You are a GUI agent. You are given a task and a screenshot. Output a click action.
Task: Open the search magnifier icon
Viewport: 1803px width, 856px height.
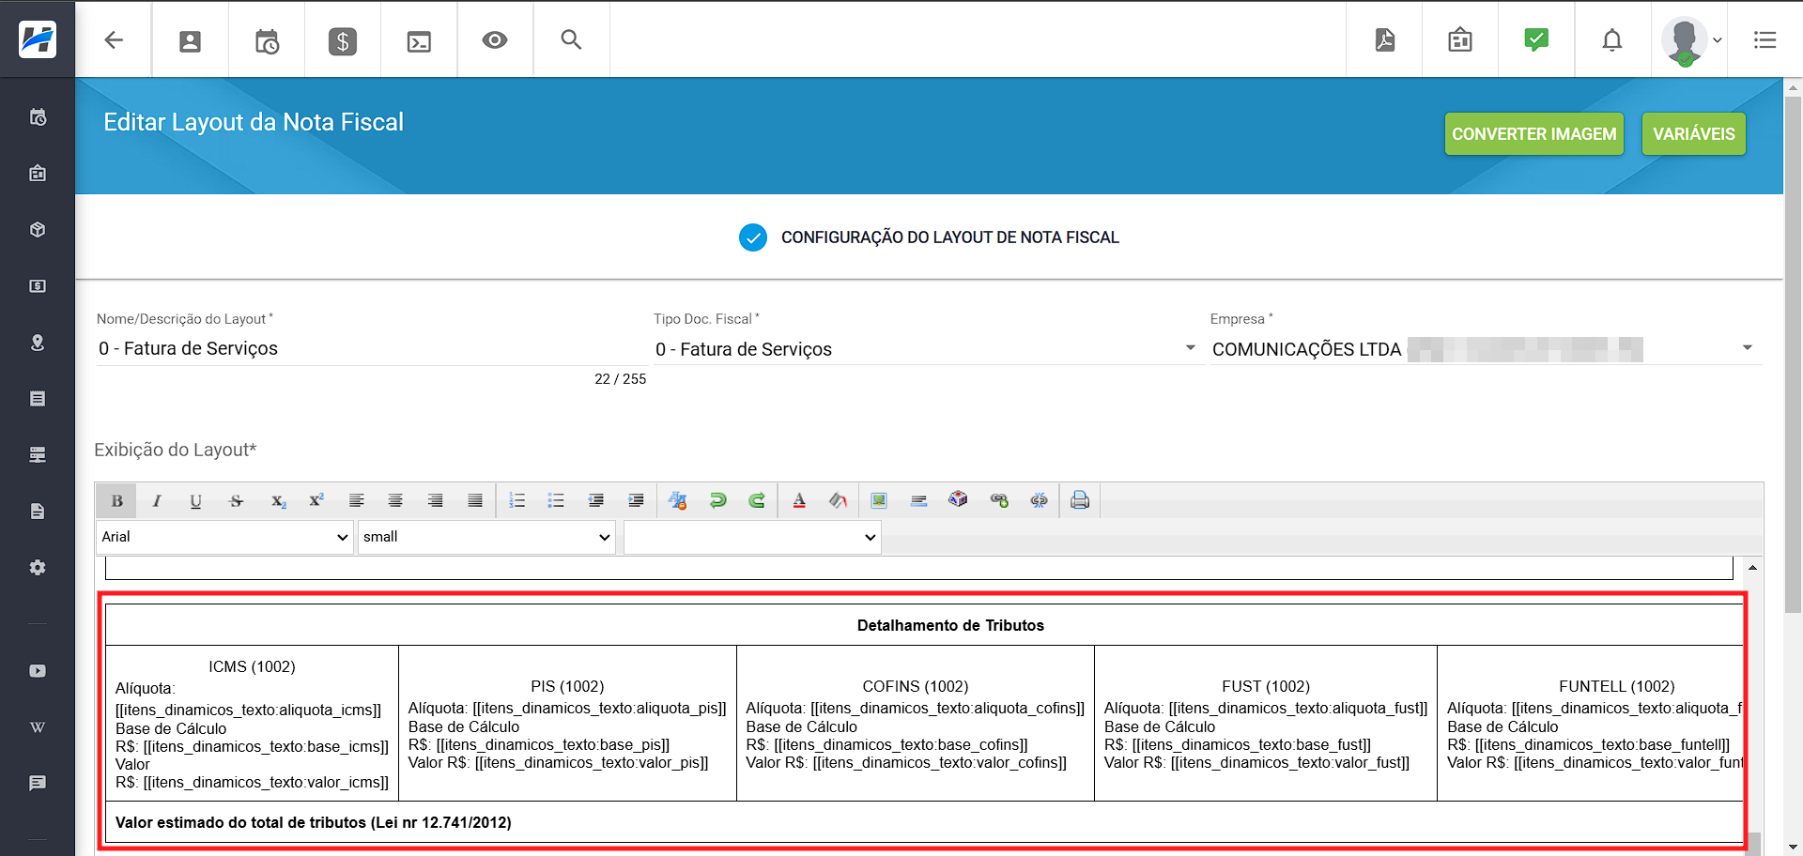(571, 39)
